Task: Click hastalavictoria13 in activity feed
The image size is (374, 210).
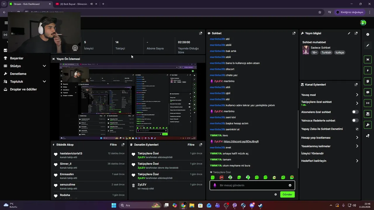Action: click(71, 153)
